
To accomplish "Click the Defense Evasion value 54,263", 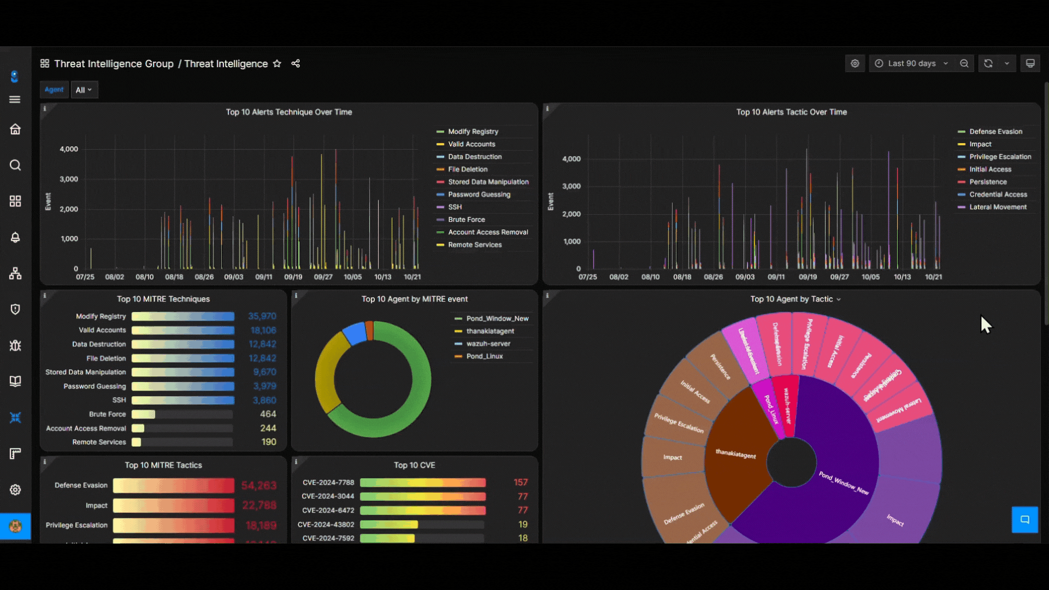I will pos(259,486).
